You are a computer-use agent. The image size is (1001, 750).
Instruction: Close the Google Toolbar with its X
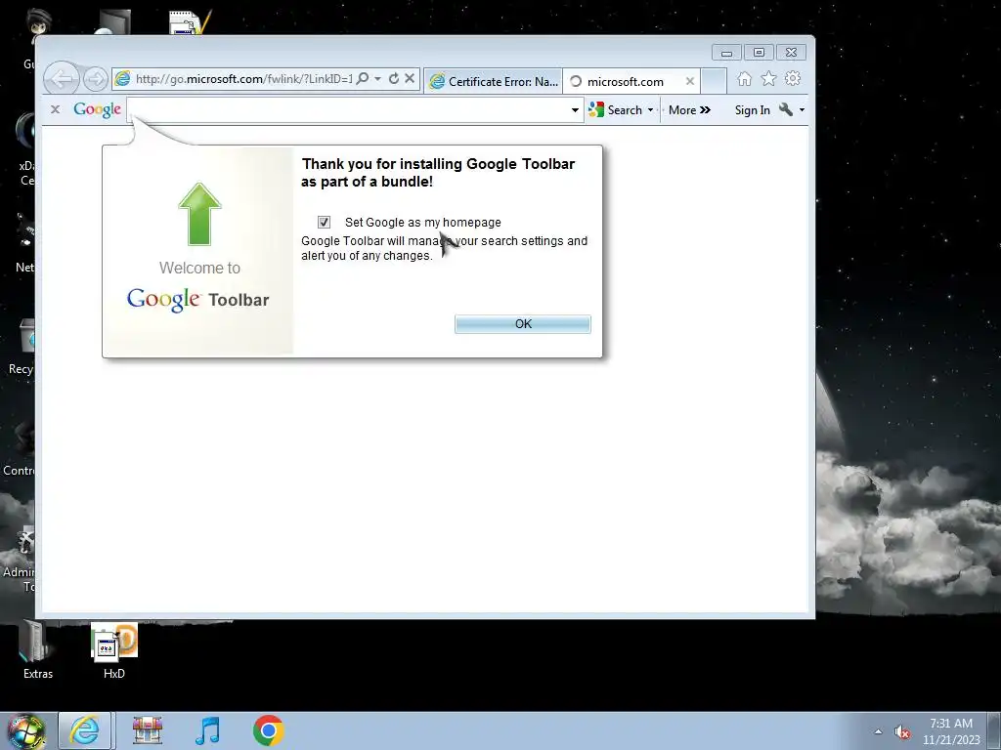(x=56, y=109)
